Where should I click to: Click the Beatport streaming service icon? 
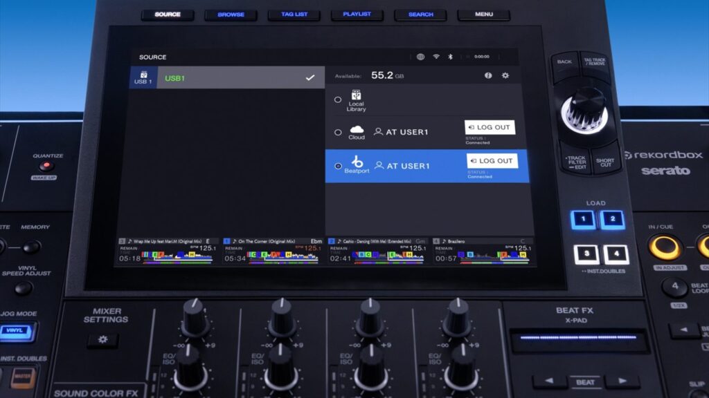[358, 163]
